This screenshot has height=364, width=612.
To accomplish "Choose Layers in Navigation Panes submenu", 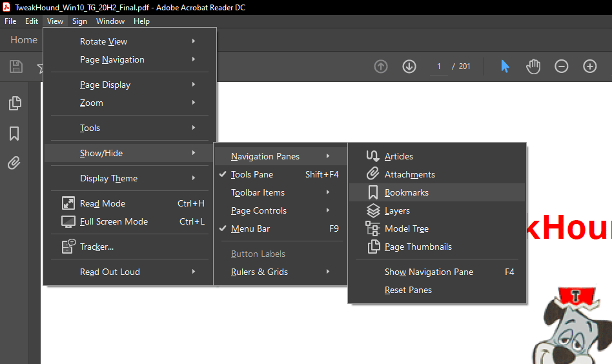I will click(437, 210).
